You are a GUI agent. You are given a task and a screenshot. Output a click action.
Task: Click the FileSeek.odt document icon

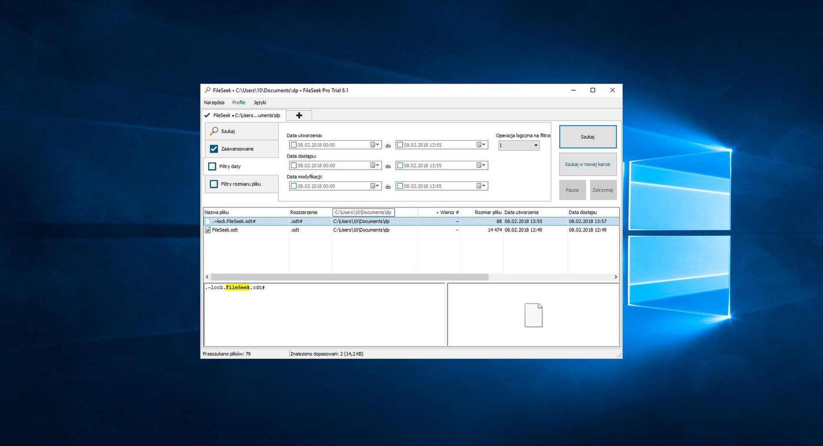click(x=208, y=230)
